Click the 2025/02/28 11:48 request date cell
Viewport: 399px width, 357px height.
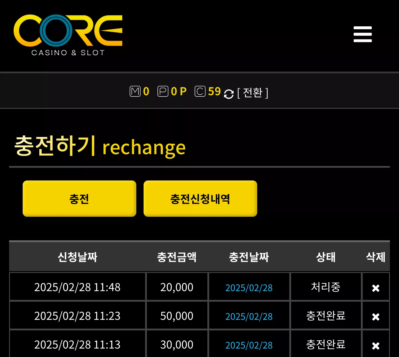pyautogui.click(x=77, y=287)
